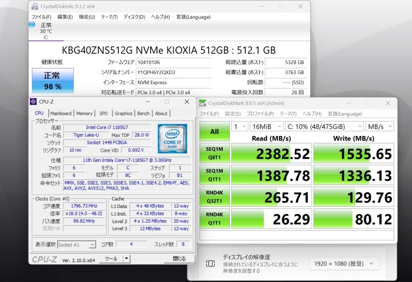
Task: Open テーマ(T) menu in CrystalDiskMark
Action: click(x=288, y=114)
